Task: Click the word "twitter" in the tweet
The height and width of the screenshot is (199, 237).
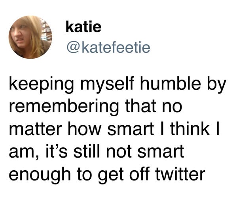Action: 180,174
